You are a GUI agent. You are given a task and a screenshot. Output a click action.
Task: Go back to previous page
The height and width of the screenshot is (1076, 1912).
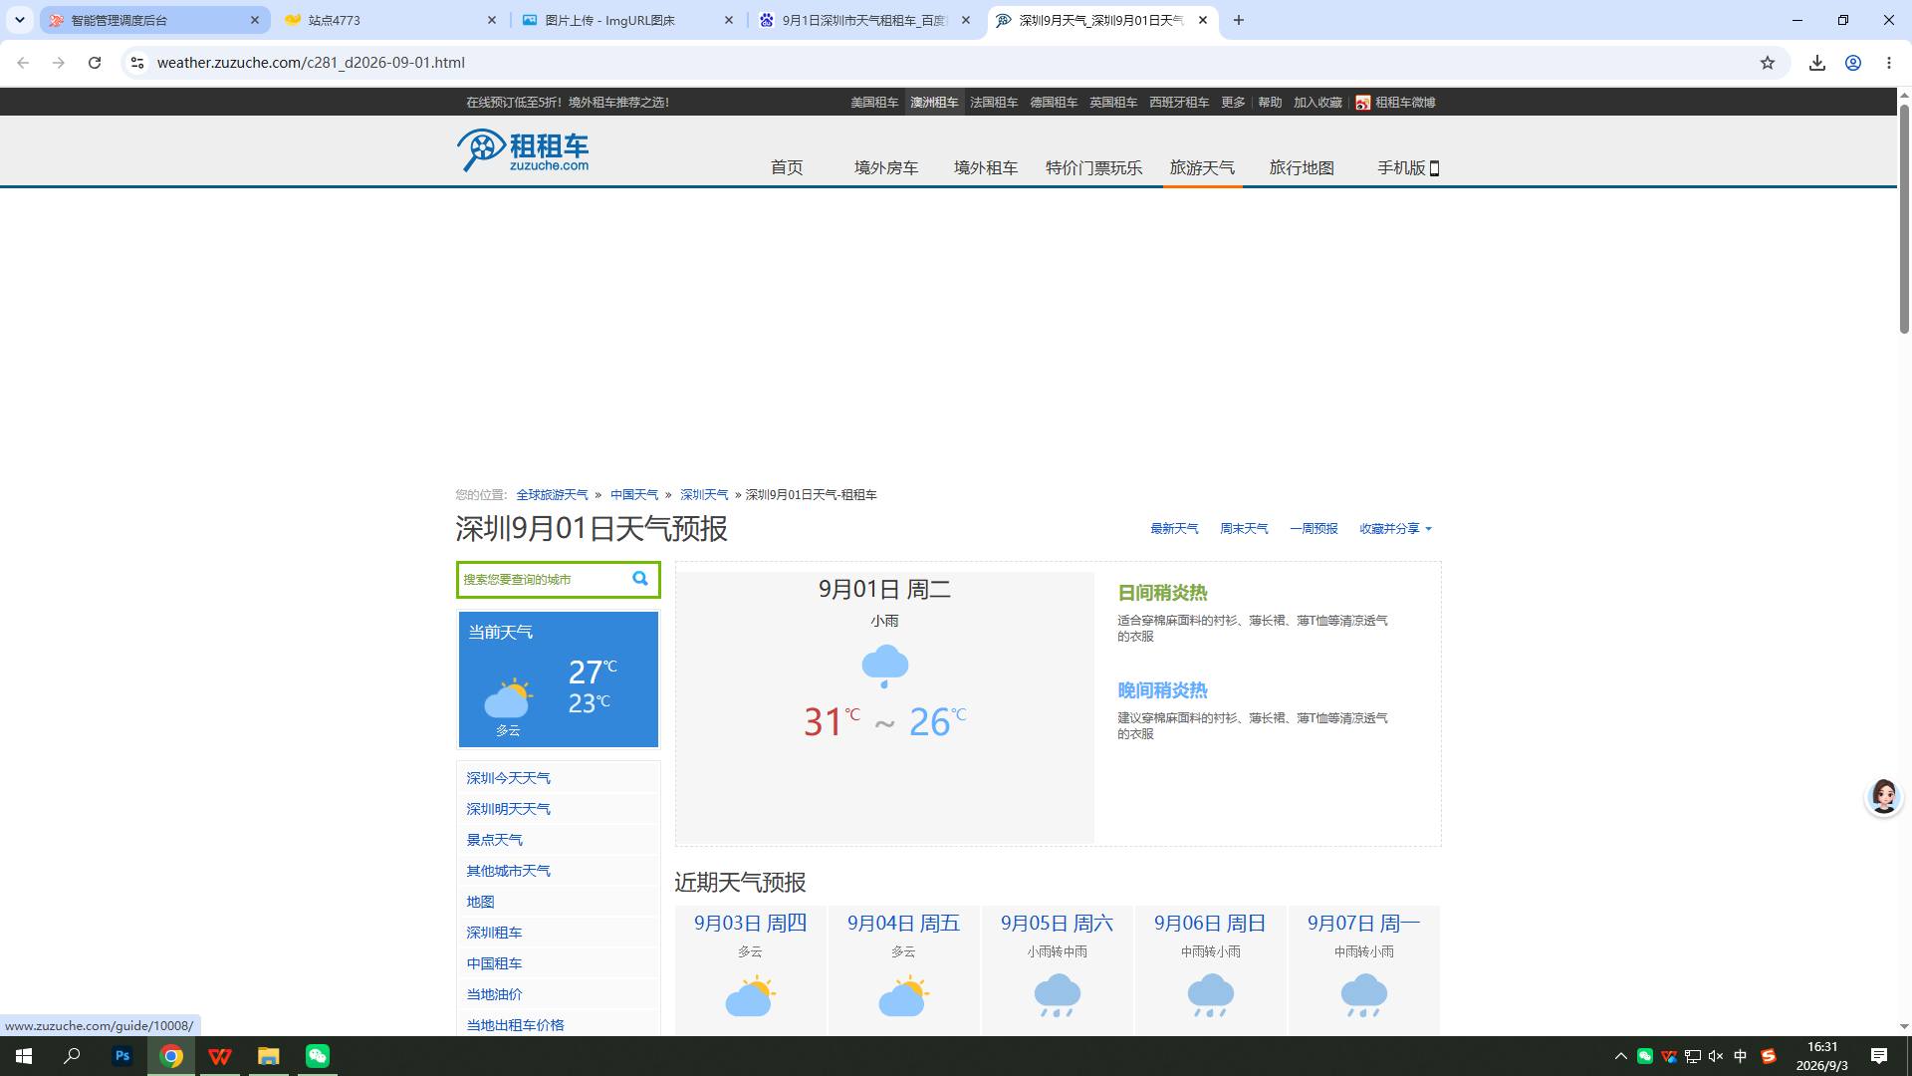click(x=23, y=63)
